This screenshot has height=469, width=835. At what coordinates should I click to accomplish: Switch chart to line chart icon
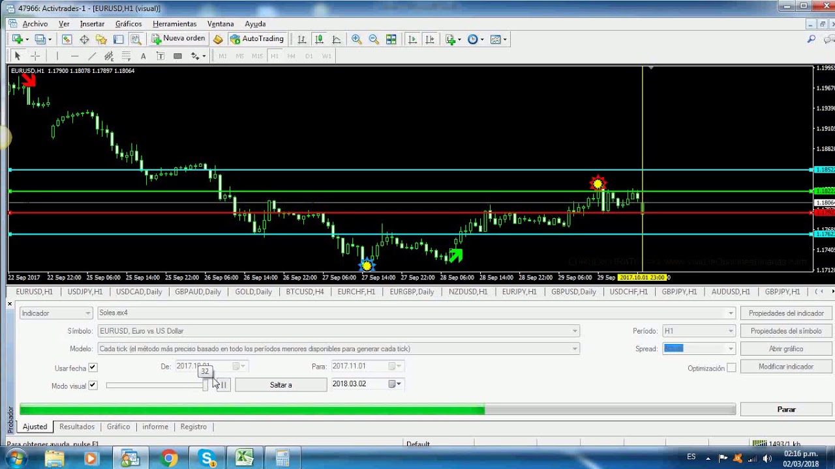(x=337, y=39)
